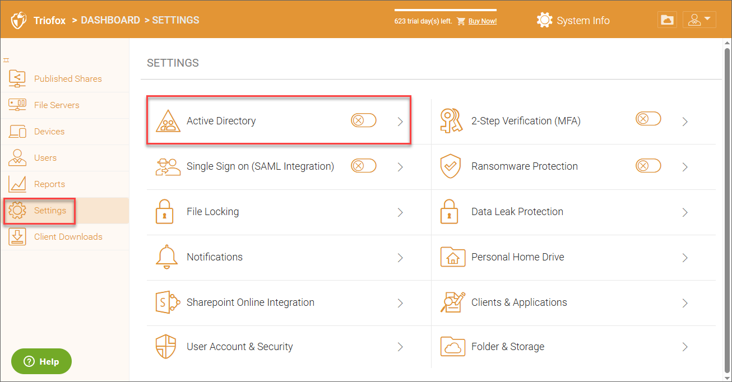The width and height of the screenshot is (732, 382).
Task: Expand 2-Step Verification chevron
Action: point(685,122)
